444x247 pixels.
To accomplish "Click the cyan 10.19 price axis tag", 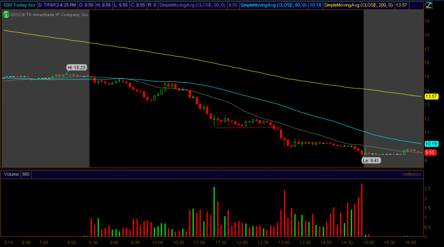I will point(431,144).
